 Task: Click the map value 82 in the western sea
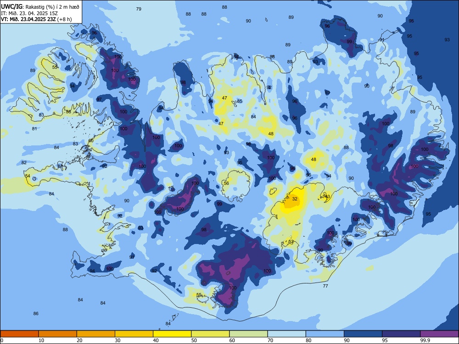[x=24, y=163]
